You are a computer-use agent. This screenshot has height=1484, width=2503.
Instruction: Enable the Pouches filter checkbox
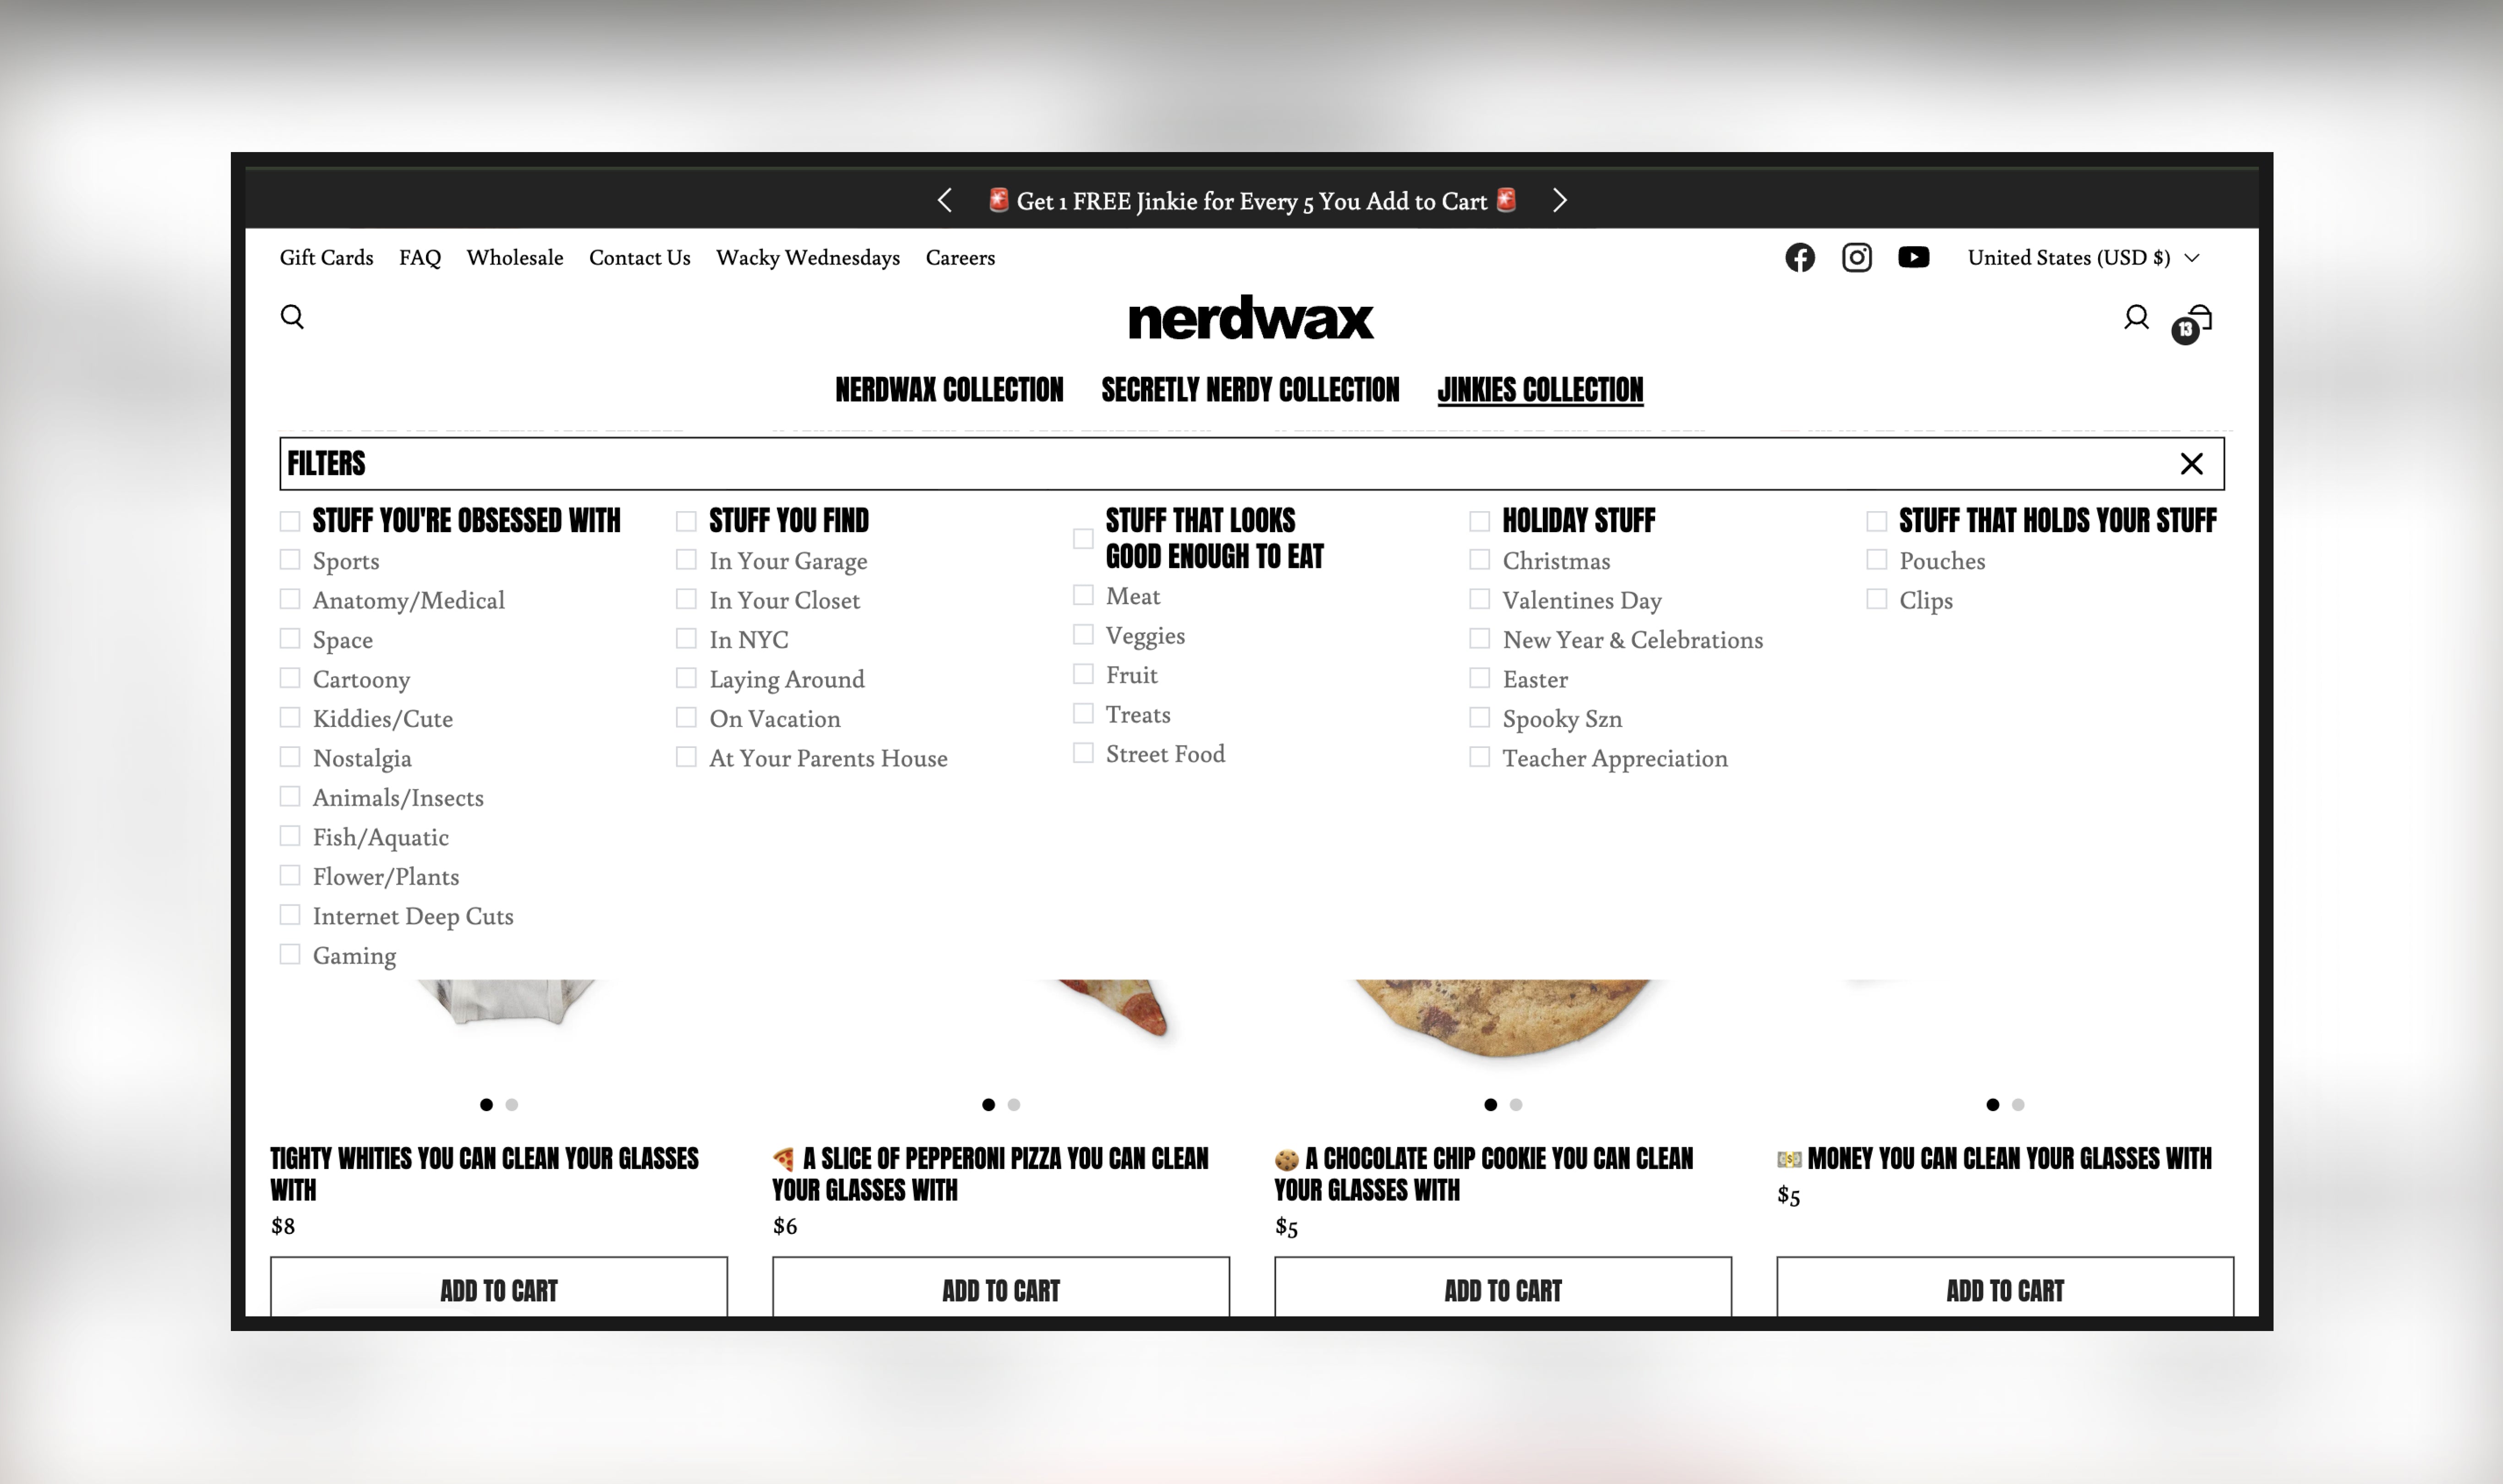pos(1876,560)
